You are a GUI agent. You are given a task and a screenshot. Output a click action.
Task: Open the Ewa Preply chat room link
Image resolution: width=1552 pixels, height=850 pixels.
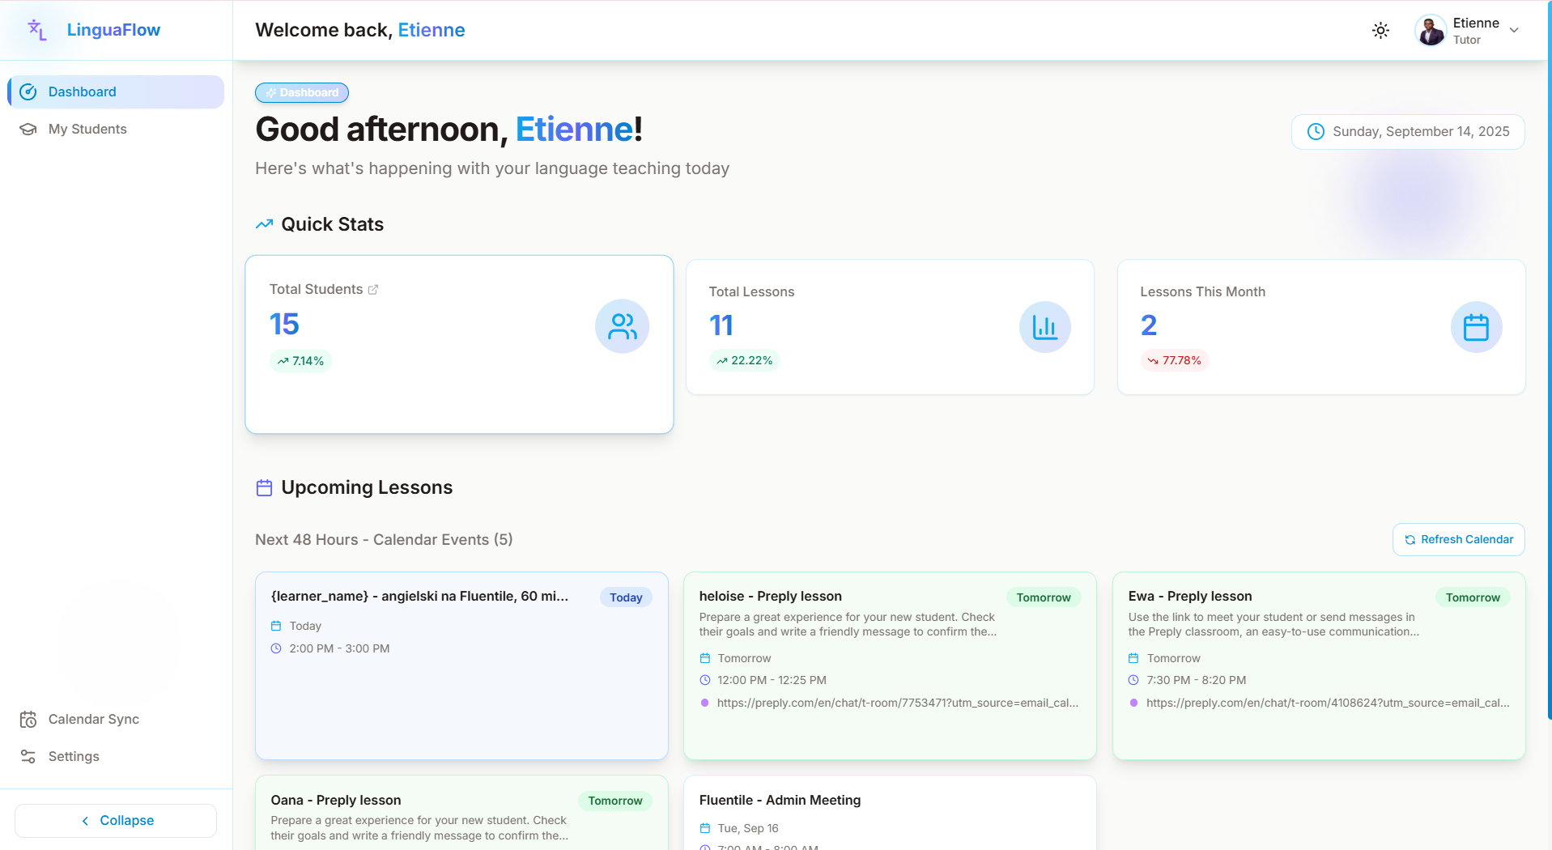pos(1328,703)
